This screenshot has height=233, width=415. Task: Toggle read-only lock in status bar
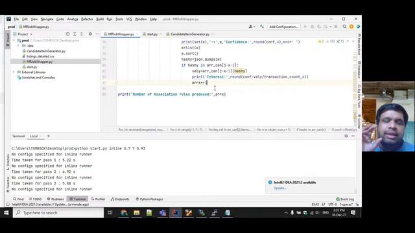tap(357, 205)
